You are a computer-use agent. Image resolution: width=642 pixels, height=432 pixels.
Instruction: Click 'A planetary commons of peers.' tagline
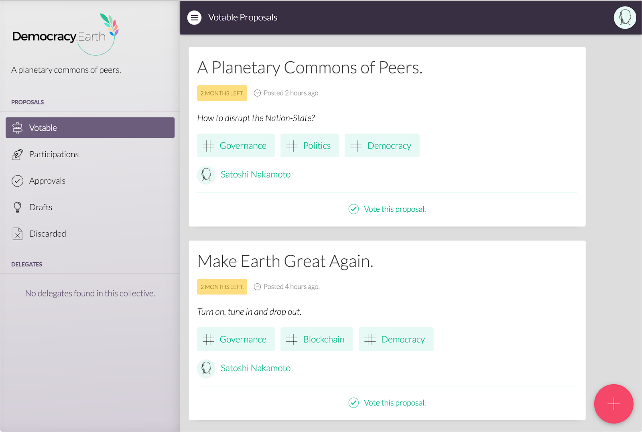tap(66, 70)
